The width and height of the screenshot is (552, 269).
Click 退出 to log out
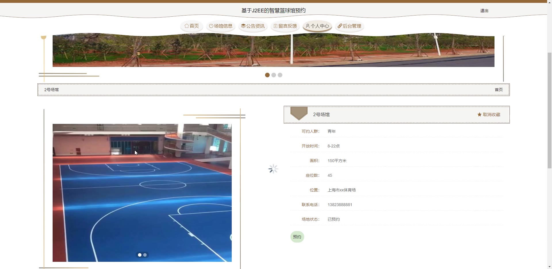pos(484,11)
